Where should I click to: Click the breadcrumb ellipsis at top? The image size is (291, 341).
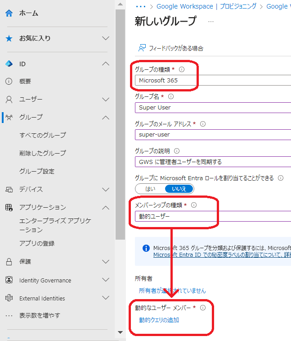(141, 6)
